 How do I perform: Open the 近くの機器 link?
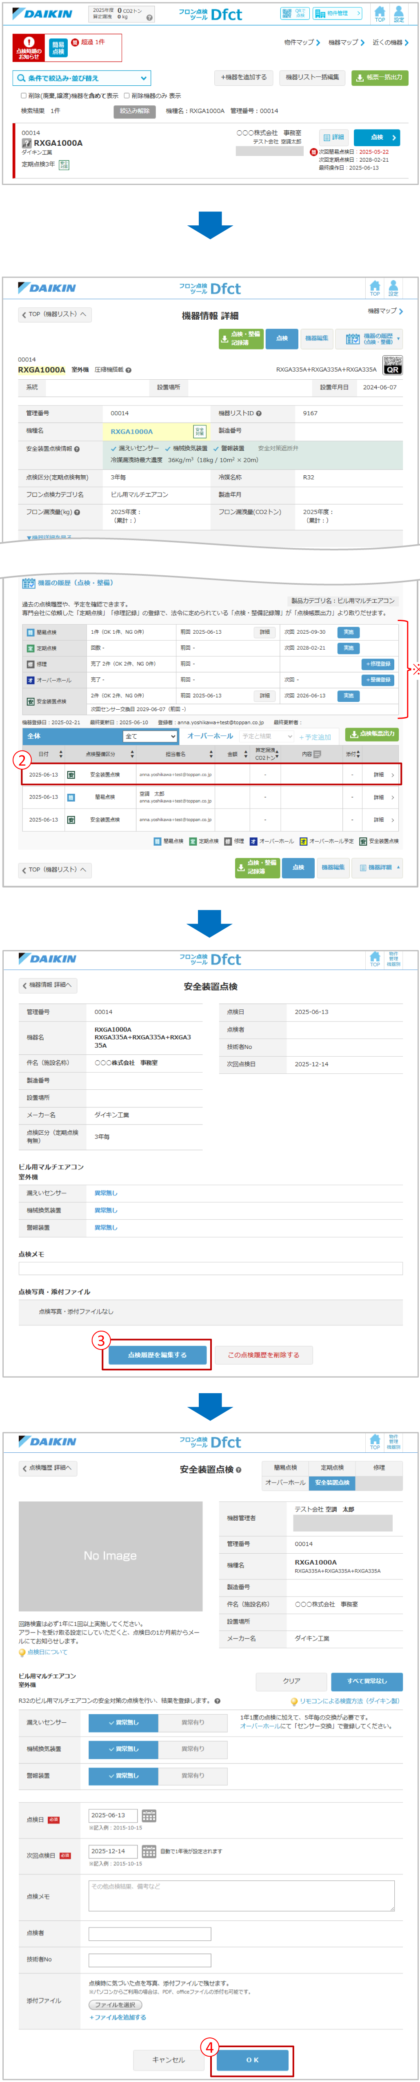point(390,42)
